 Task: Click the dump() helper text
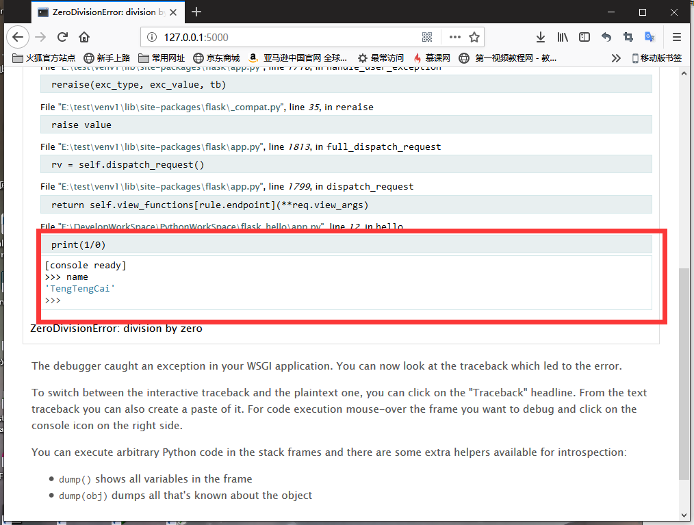click(155, 479)
